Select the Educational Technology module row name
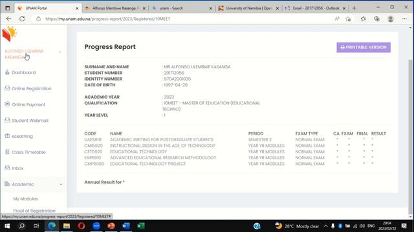The width and height of the screenshot is (414, 232). (x=138, y=152)
